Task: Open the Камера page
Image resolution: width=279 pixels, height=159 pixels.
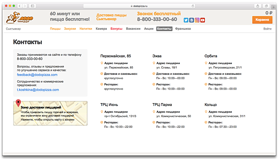Action: pos(101,29)
